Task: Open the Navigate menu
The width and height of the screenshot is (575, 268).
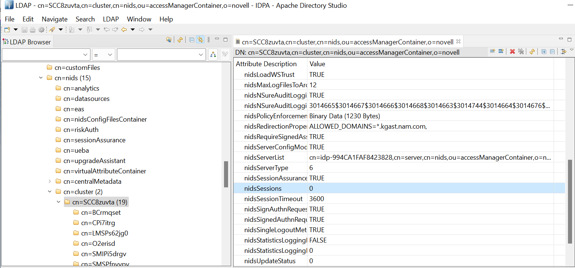Action: pyautogui.click(x=55, y=19)
